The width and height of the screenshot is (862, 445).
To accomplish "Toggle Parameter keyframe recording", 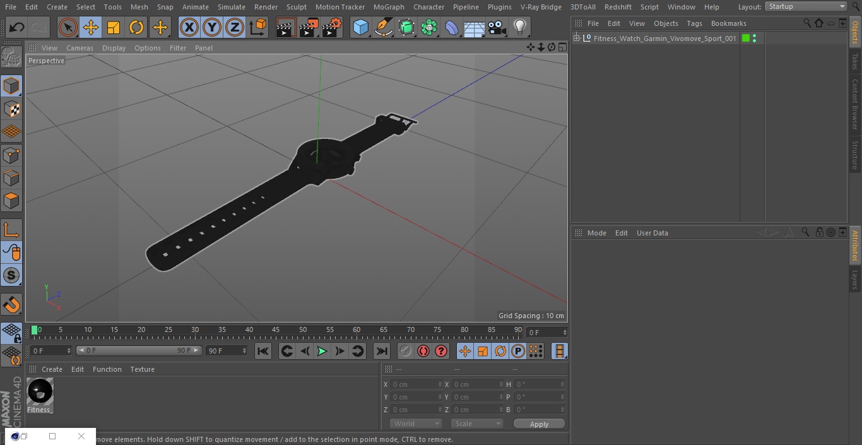I will pos(518,351).
